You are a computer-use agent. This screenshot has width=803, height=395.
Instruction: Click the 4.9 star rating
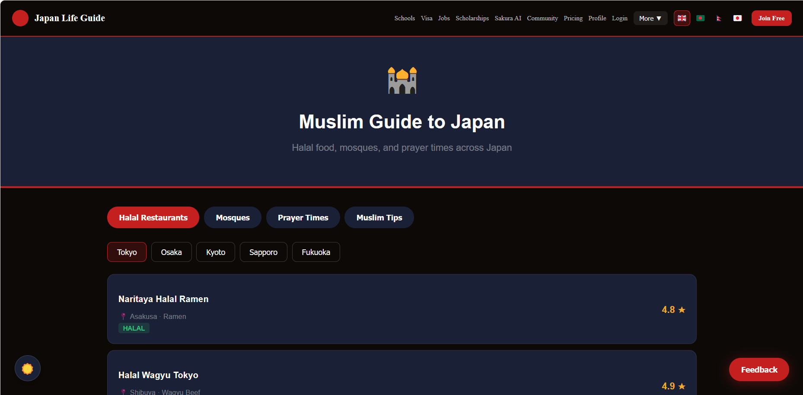[x=673, y=386]
